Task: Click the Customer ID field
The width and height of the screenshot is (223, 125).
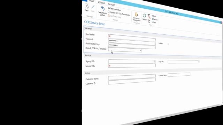Action: tap(132, 81)
